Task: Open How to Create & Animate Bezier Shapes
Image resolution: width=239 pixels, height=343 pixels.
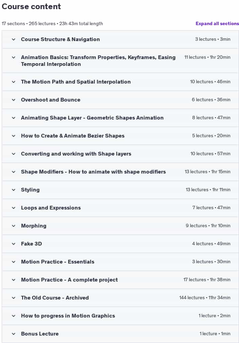Action: 73,136
